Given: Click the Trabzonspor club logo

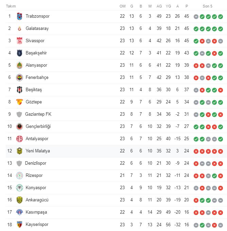Looking at the screenshot, I should pos(19,16).
